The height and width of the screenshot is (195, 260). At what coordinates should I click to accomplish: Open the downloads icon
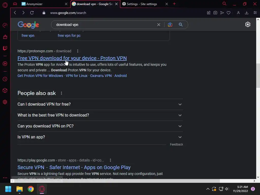(247, 13)
